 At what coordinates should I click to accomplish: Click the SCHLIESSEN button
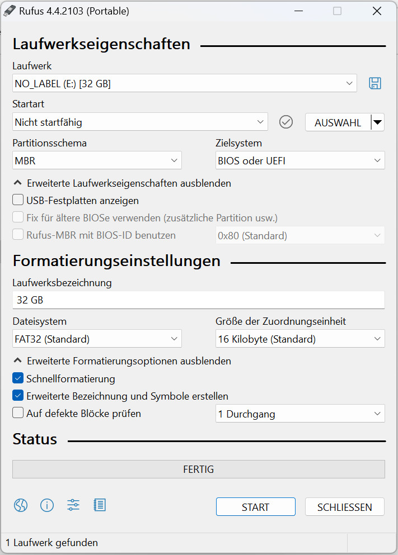344,507
